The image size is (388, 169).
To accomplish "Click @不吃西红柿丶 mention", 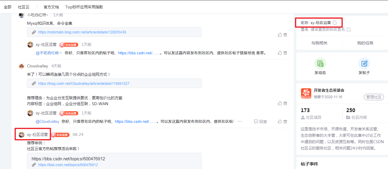I will click(x=49, y=53).
